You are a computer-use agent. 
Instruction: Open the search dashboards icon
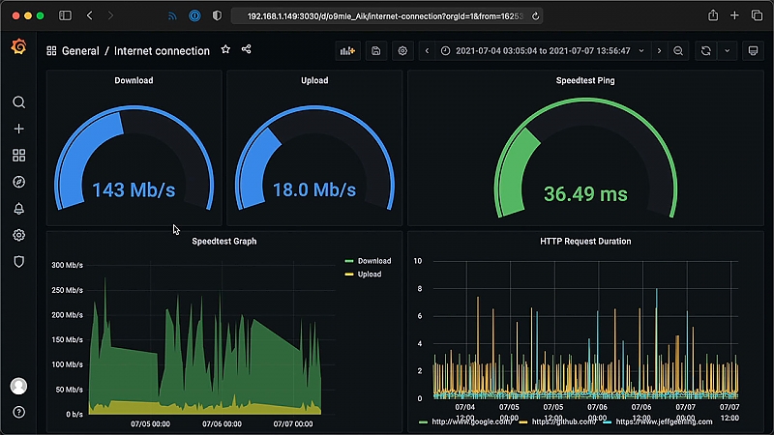18,102
